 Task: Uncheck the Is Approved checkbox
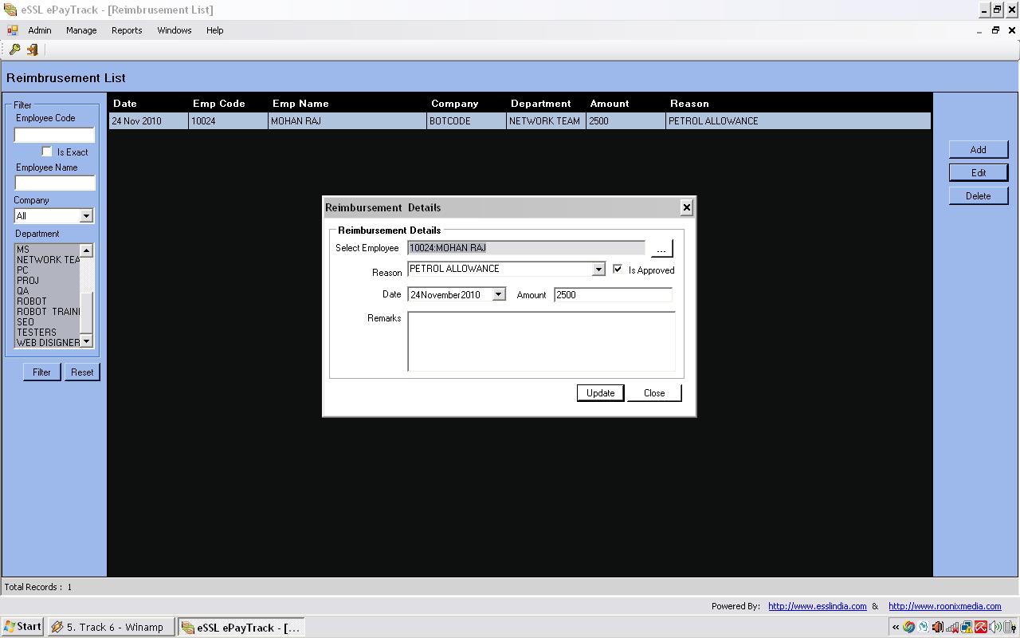click(618, 270)
